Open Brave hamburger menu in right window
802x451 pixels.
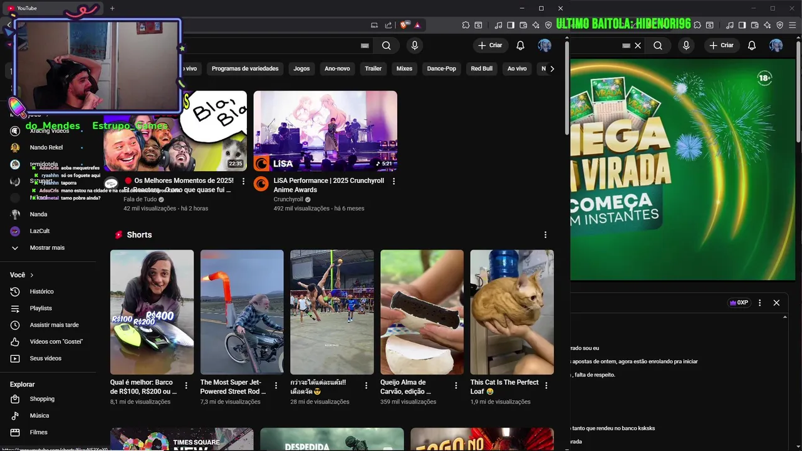[793, 25]
